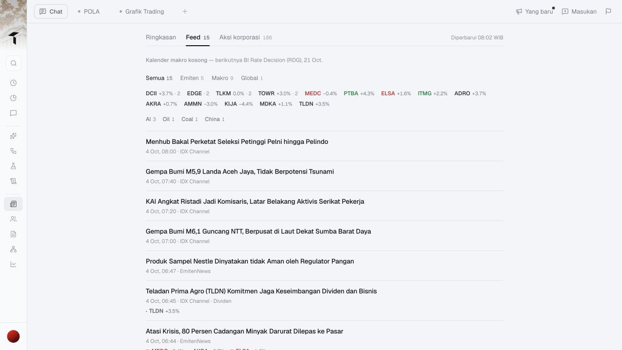
Task: Filter feed by Global
Action: click(x=252, y=78)
